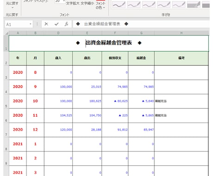
Task: Click month cell 8 for 2020
Action: tap(35, 72)
